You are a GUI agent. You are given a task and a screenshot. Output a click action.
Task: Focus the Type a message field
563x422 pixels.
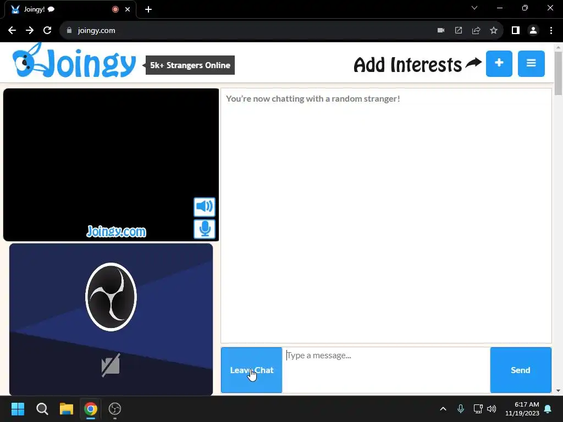click(x=386, y=370)
